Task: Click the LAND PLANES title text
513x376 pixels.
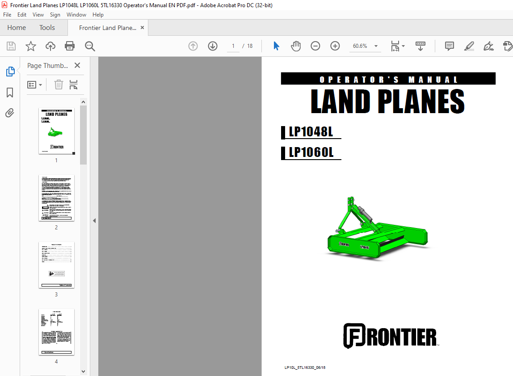Action: 388,101
